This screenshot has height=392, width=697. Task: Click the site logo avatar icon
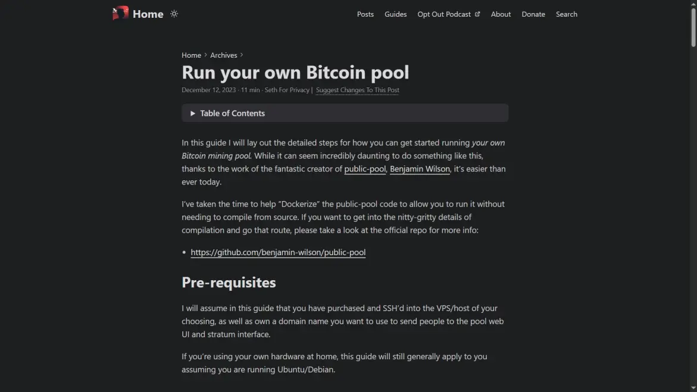tap(120, 13)
